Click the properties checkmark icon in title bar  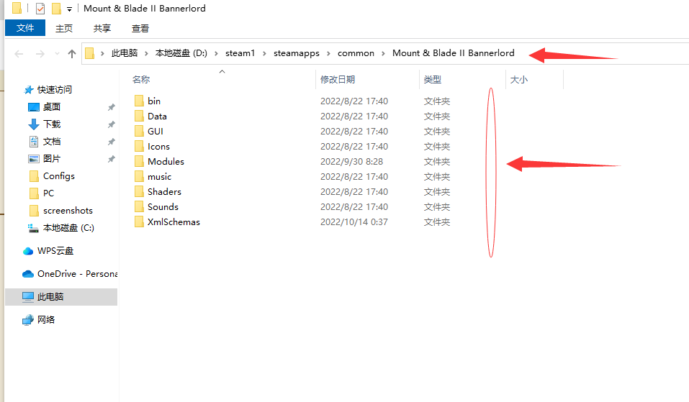[x=40, y=9]
